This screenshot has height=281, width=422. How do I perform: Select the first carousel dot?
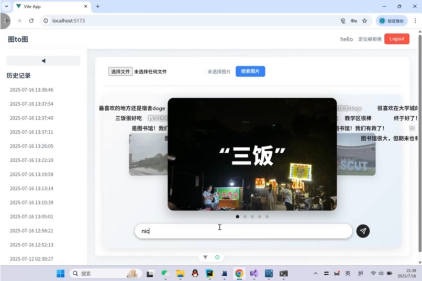tap(237, 217)
